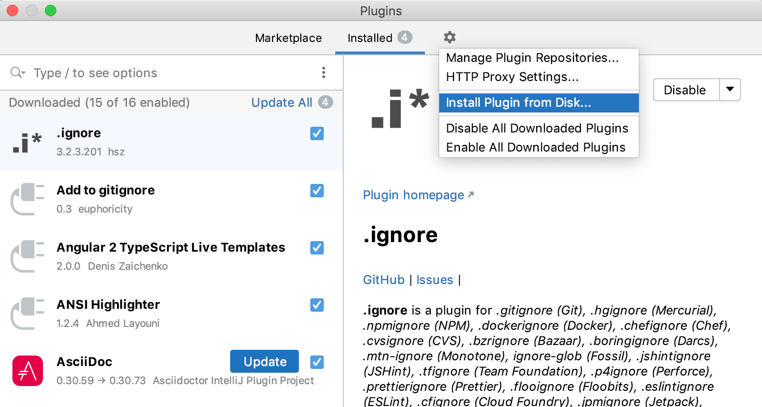
Task: Click the Update All count badge
Action: click(326, 102)
